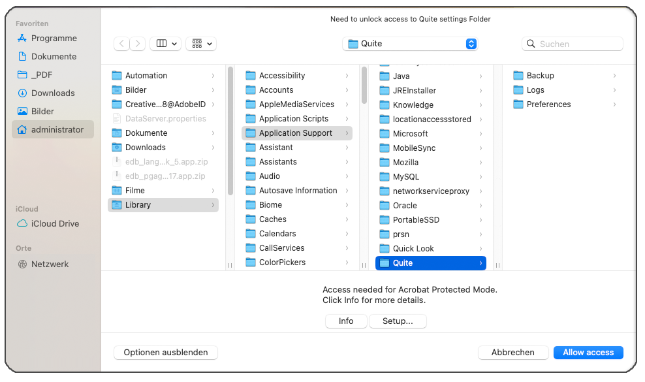Select the Audio folder
Viewport: 645px width, 382px height.
[x=297, y=176]
